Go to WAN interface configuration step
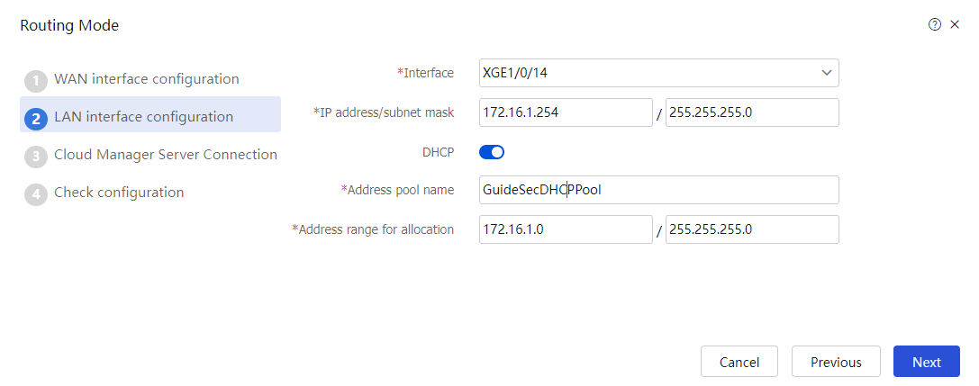979x386 pixels. [147, 79]
